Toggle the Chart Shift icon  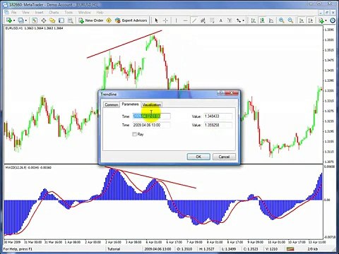pyautogui.click(x=311, y=20)
